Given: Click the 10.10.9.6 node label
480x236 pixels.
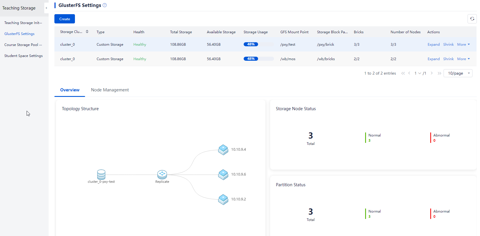Looking at the screenshot, I should tap(238, 174).
